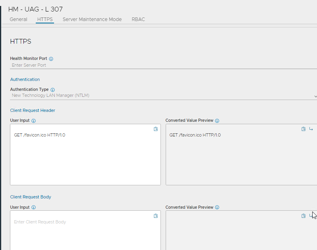Click Client Request Body Converted Value Preview info icon
Image resolution: width=317 pixels, height=250 pixels.
point(217,208)
